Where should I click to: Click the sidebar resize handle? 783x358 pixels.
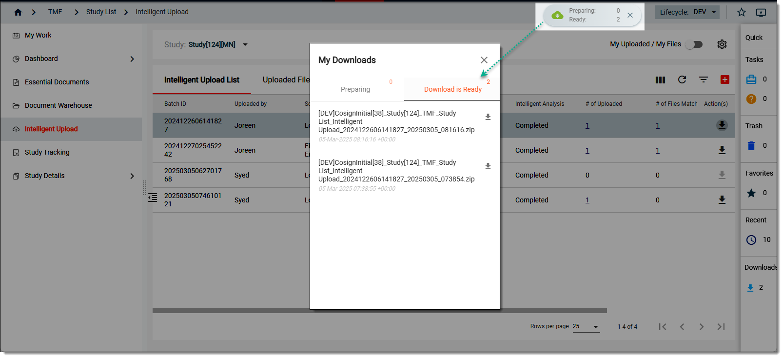coord(144,188)
